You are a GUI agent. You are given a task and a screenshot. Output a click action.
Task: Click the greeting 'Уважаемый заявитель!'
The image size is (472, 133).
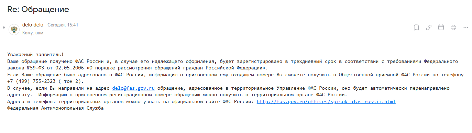click(x=35, y=54)
